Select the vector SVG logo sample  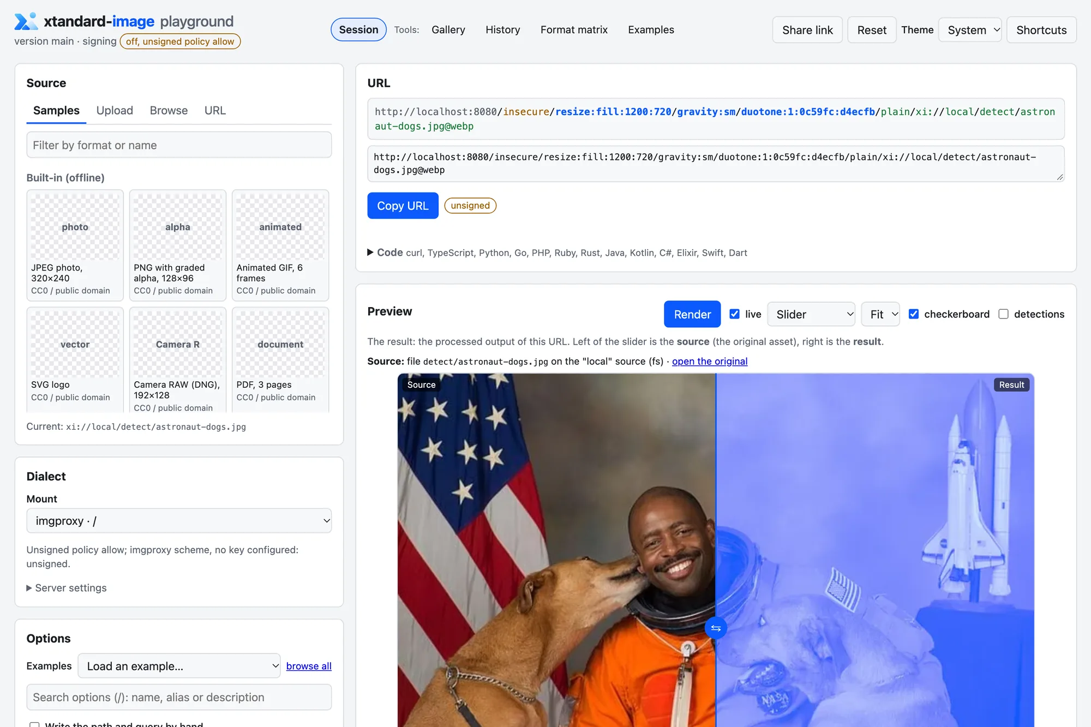(x=75, y=360)
